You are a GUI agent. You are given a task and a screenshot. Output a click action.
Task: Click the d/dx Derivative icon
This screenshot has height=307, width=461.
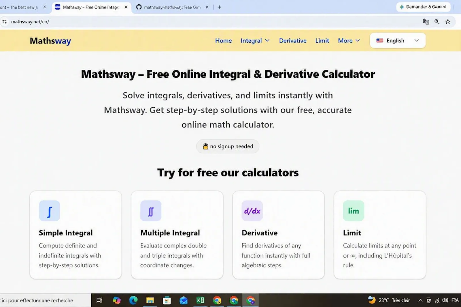coord(252,211)
